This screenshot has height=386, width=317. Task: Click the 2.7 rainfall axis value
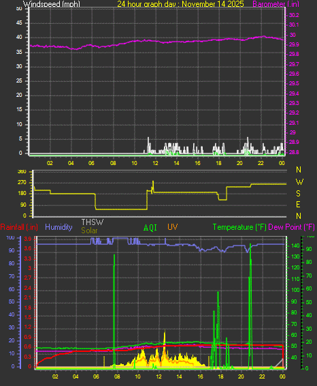(x=28, y=278)
